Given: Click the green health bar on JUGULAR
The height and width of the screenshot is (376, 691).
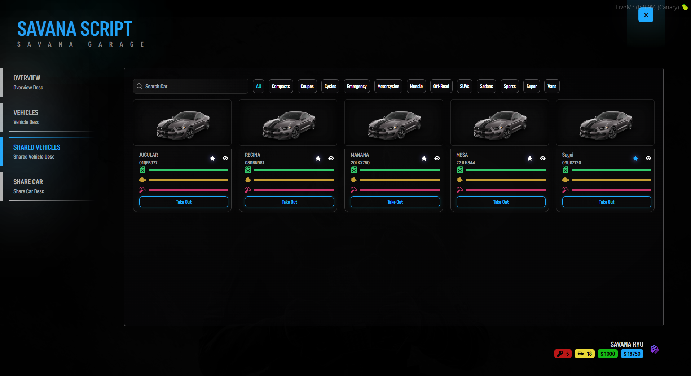Looking at the screenshot, I should tap(188, 170).
